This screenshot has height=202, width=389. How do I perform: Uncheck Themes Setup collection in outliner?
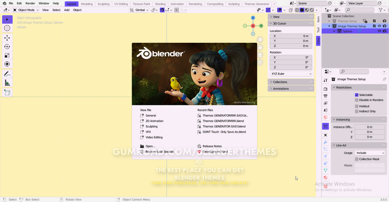click(x=374, y=21)
